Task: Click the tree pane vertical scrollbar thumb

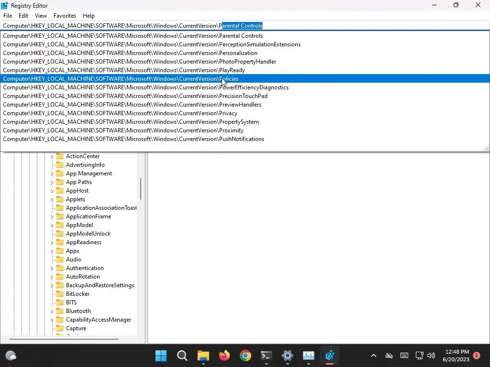Action: tap(141, 188)
